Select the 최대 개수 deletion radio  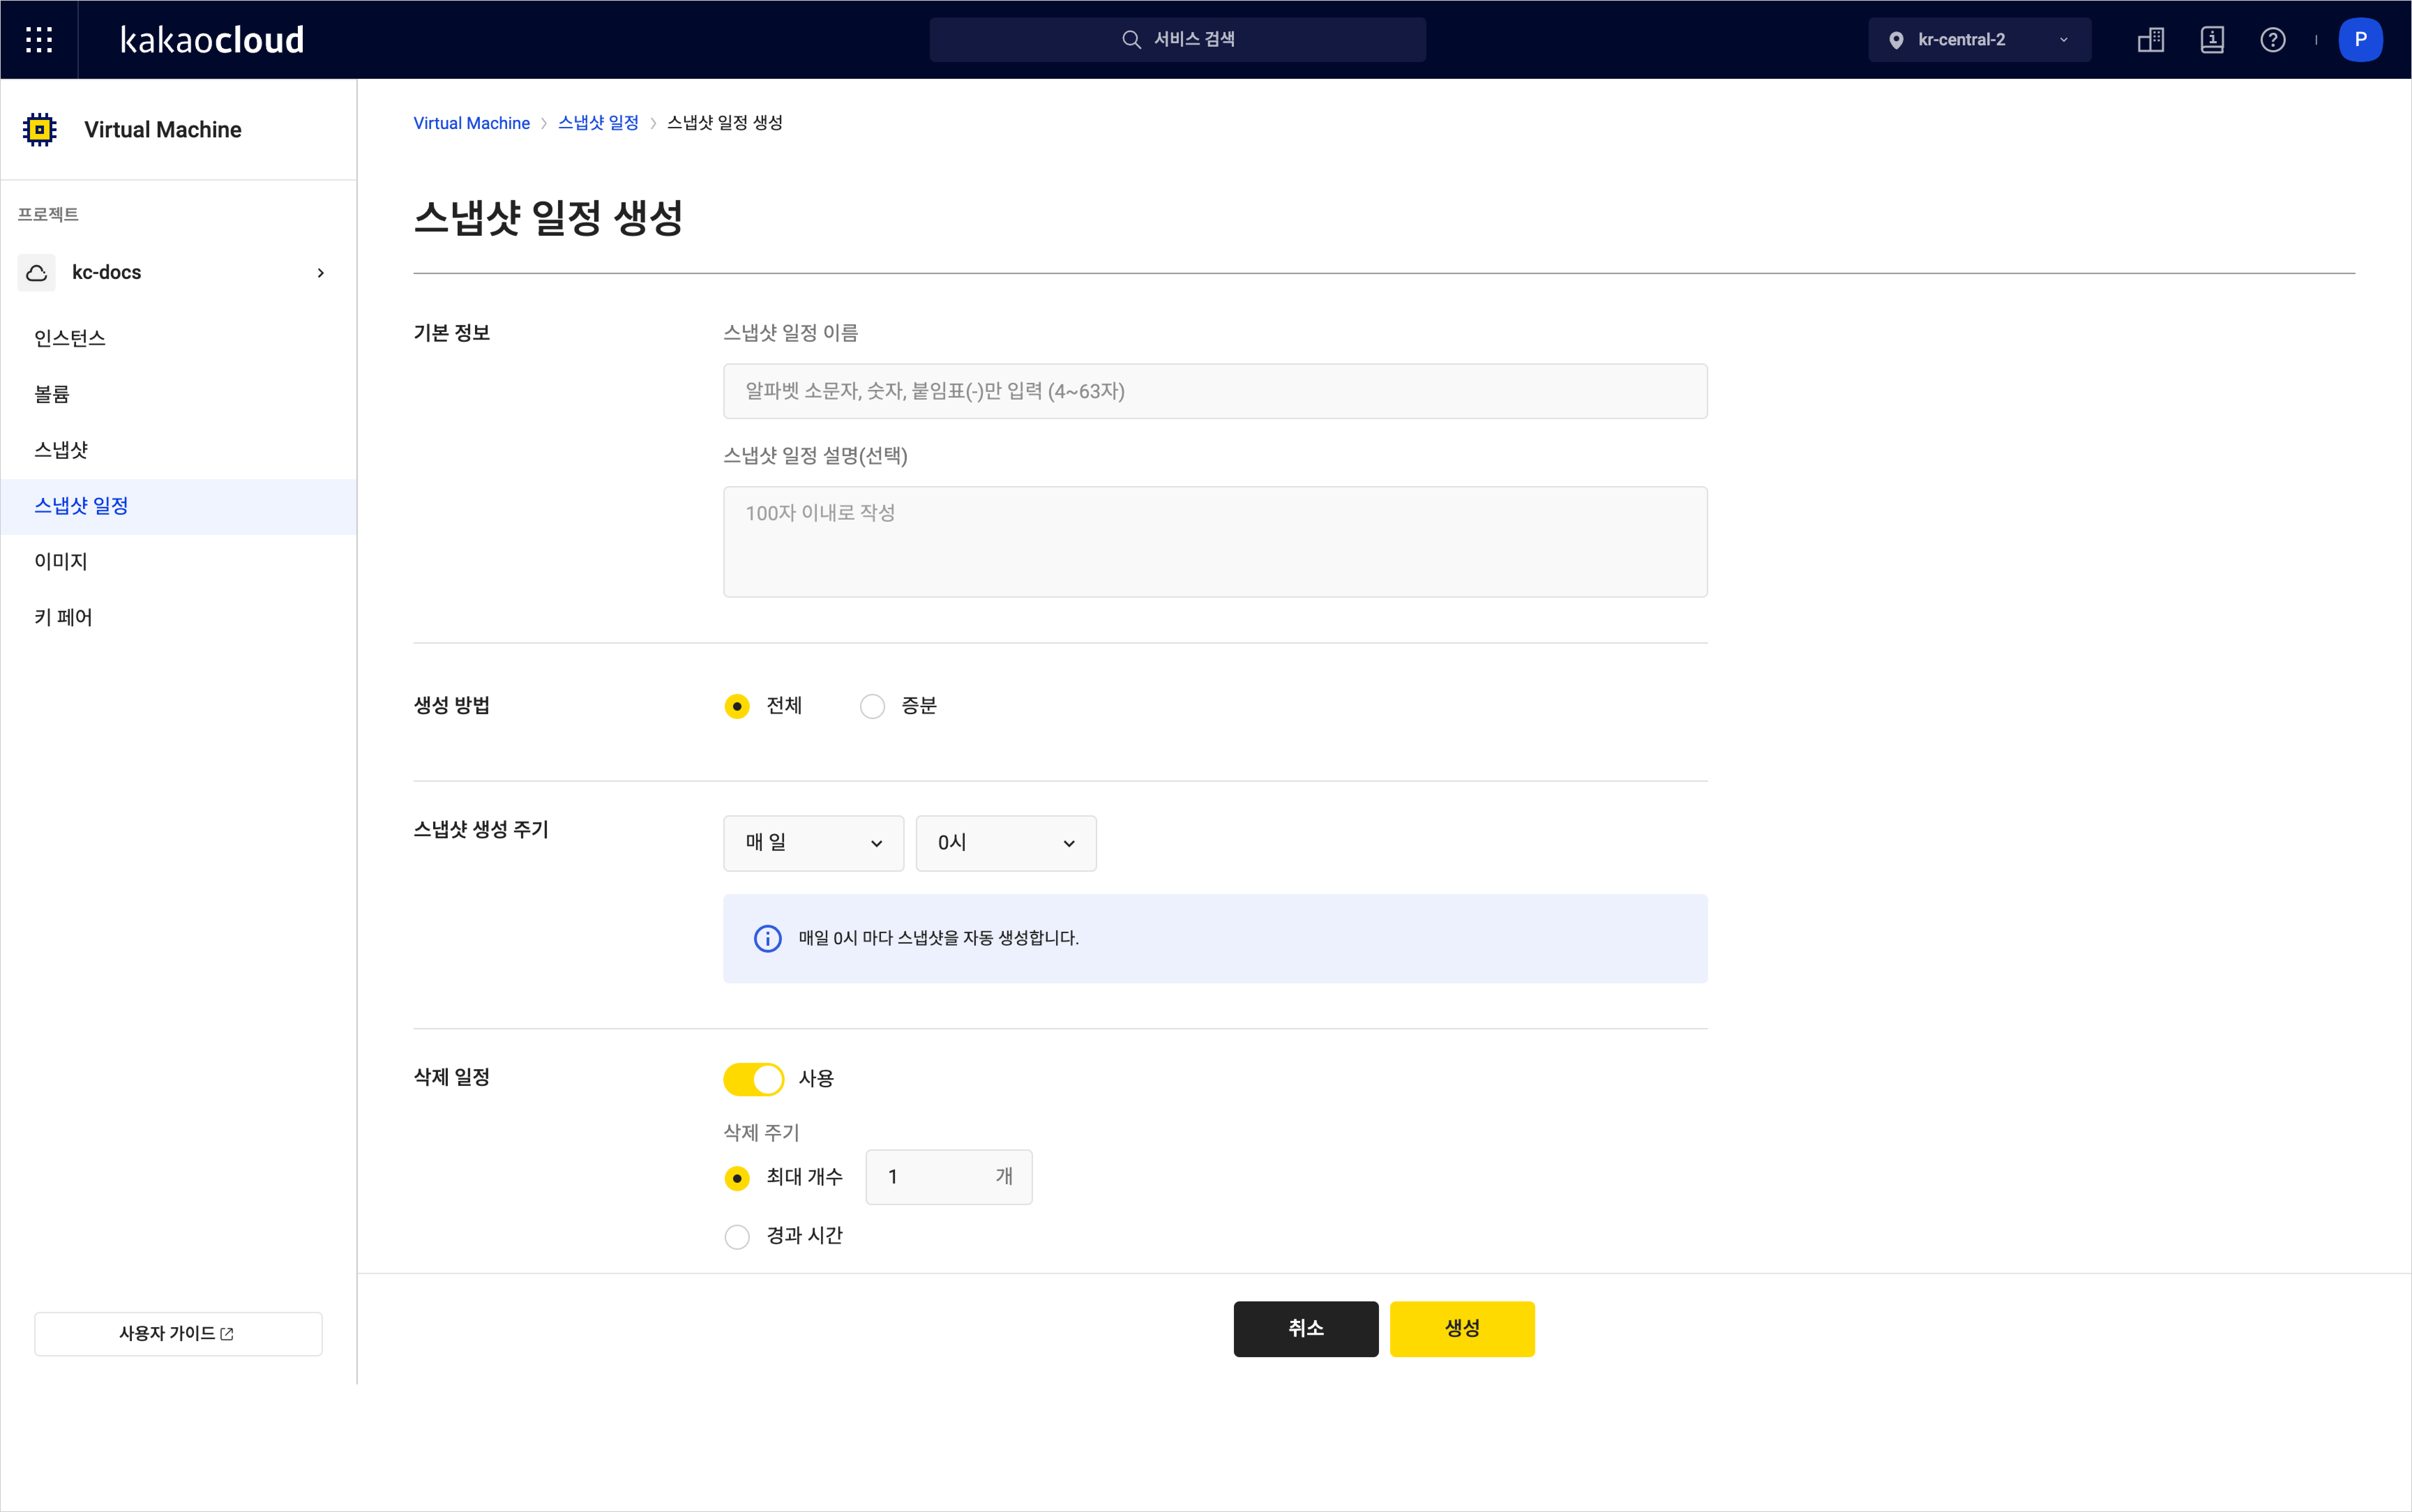(737, 1178)
